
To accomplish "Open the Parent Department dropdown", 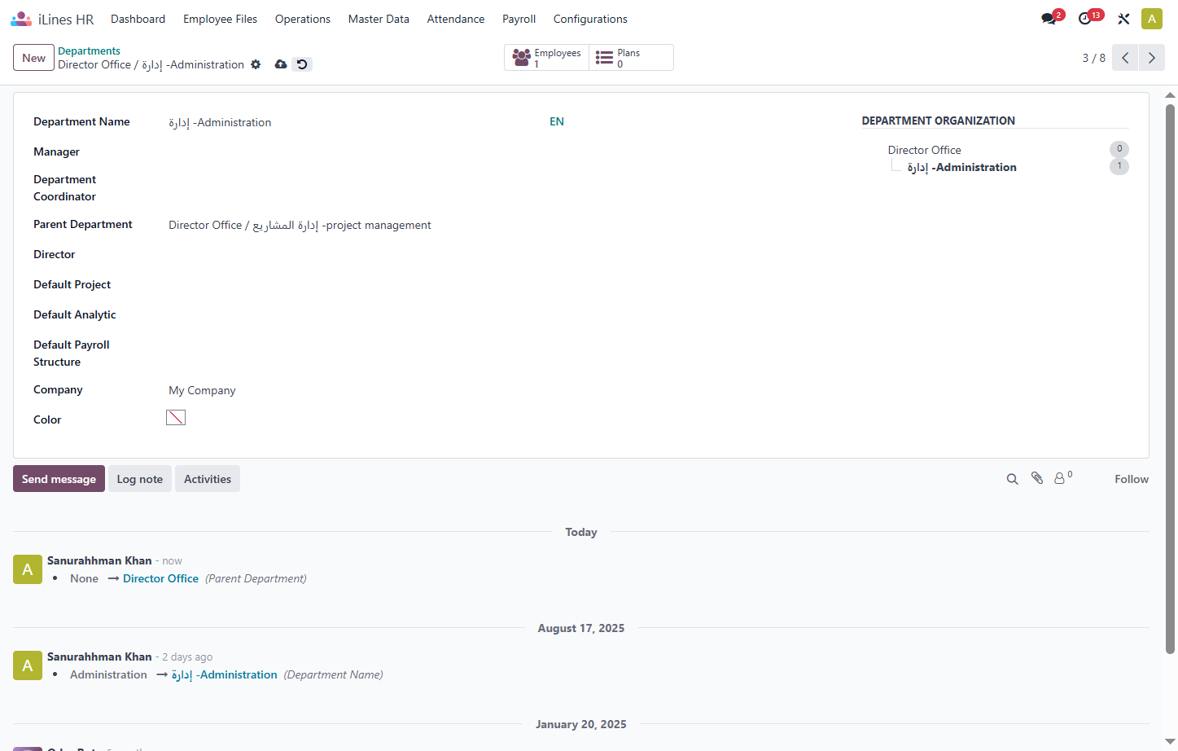I will tap(367, 225).
